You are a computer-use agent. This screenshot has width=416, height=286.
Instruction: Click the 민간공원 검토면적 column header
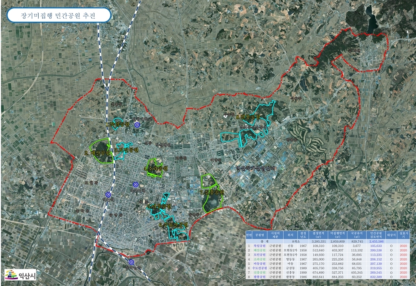click(375, 235)
